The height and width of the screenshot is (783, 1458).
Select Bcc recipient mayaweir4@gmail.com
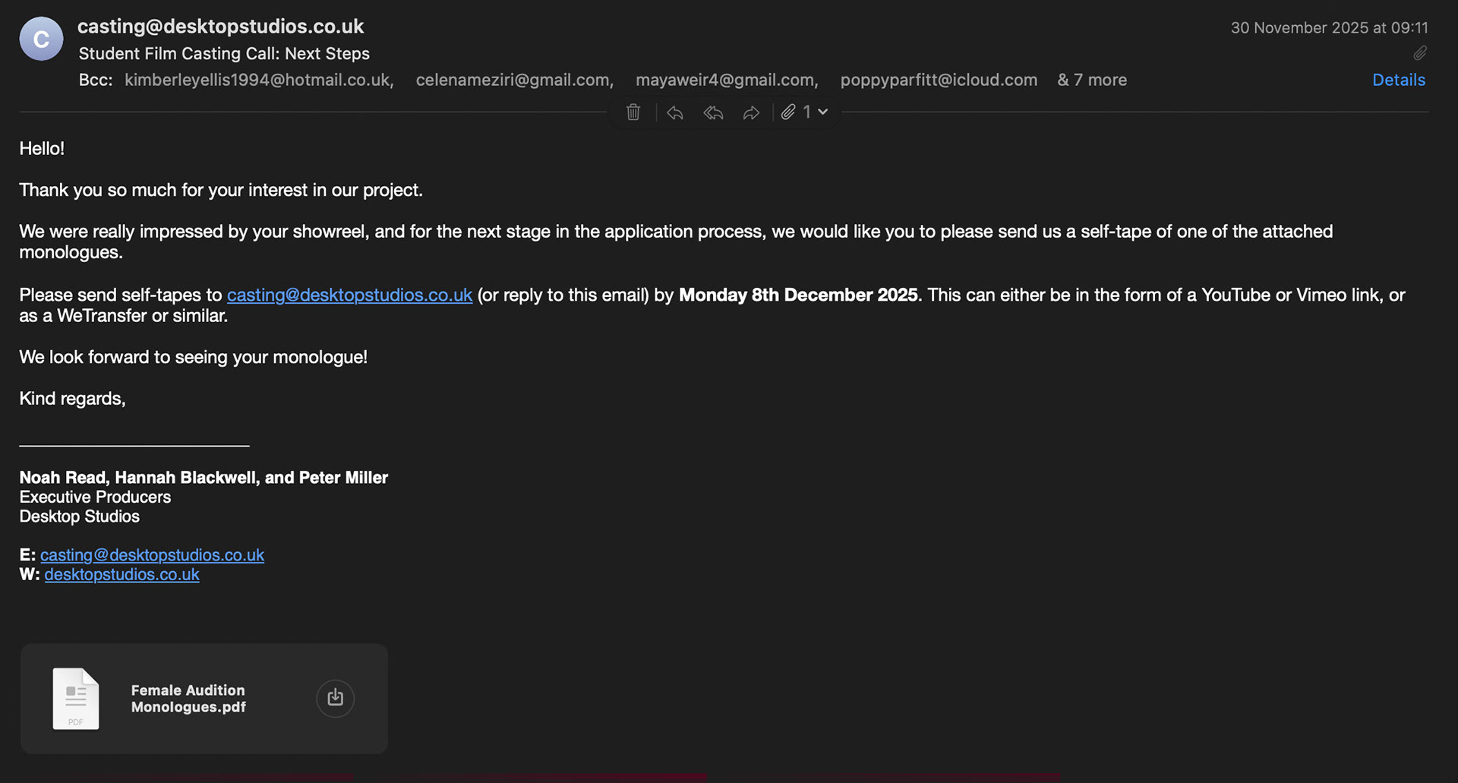(x=727, y=80)
